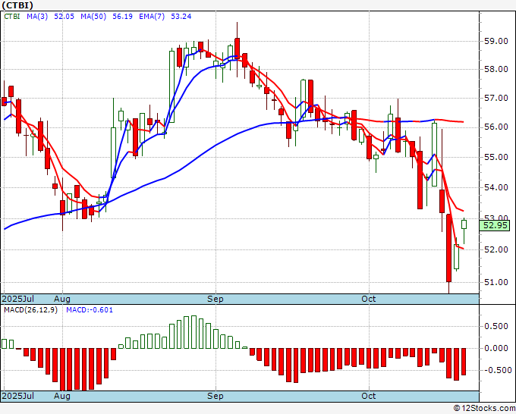Click the MA(50) value 56.19
Screen dimensions: 516x414
[x=122, y=17]
